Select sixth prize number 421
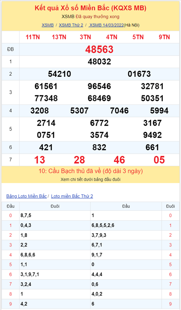This screenshot has width=181, height=310. 46,148
